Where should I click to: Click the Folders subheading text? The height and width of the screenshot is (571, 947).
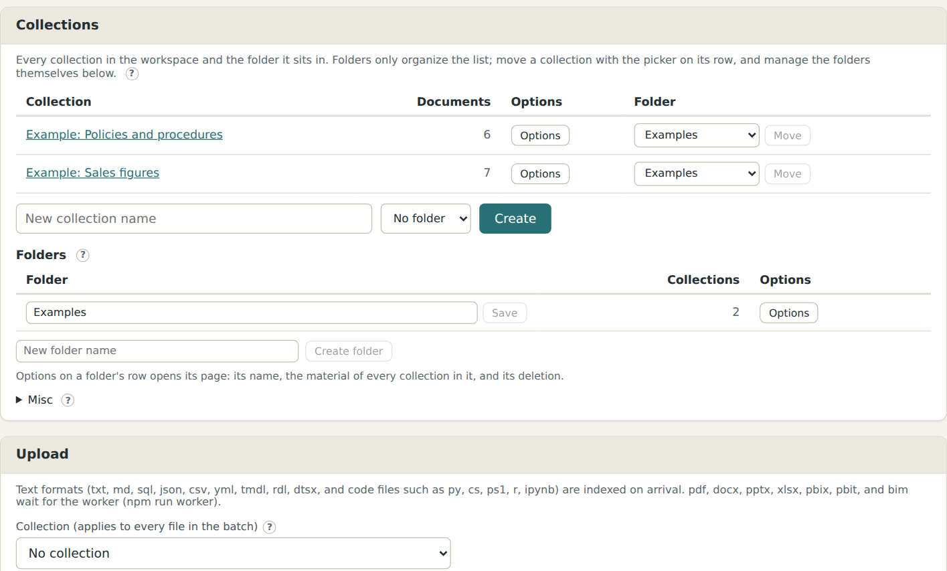pyautogui.click(x=41, y=255)
